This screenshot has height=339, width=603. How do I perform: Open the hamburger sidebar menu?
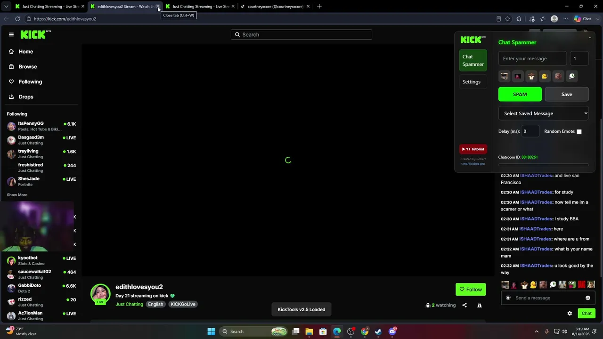click(11, 34)
